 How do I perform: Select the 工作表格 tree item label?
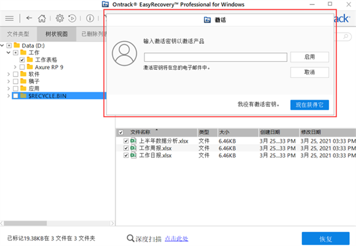[x=46, y=60]
